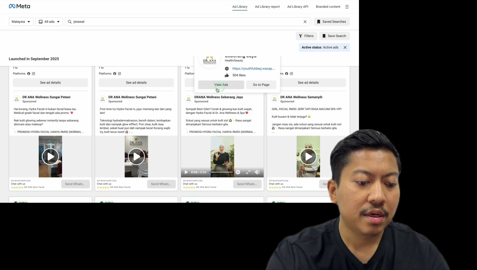Open DR ANA Wellness Semenyih page name

point(301,97)
